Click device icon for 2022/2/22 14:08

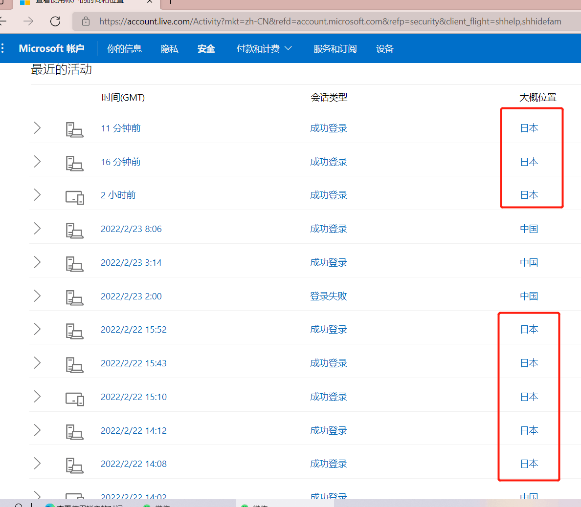[x=74, y=465]
